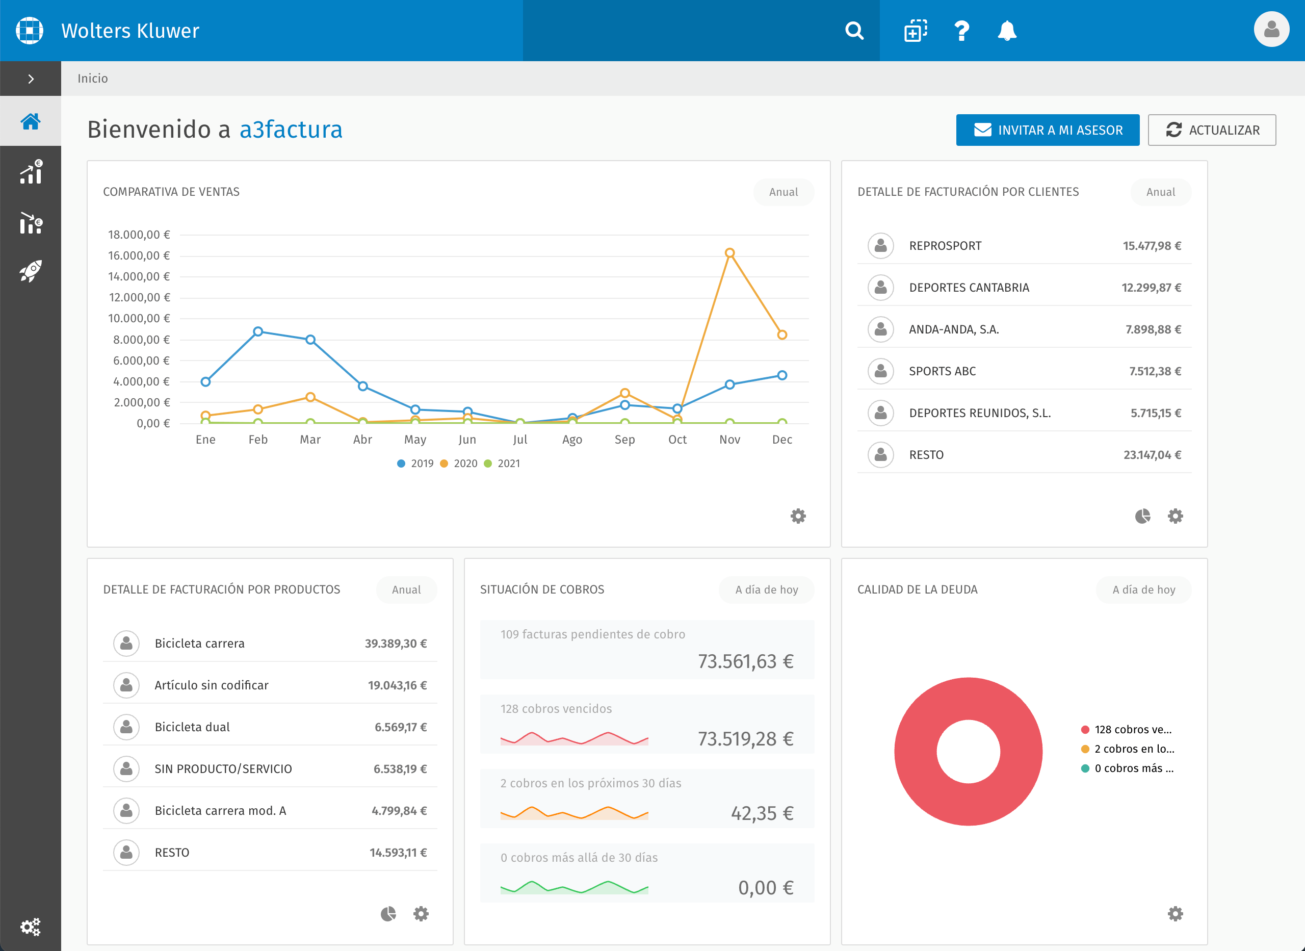Open Anual selector in Facturación por Clientes

[x=1161, y=192]
